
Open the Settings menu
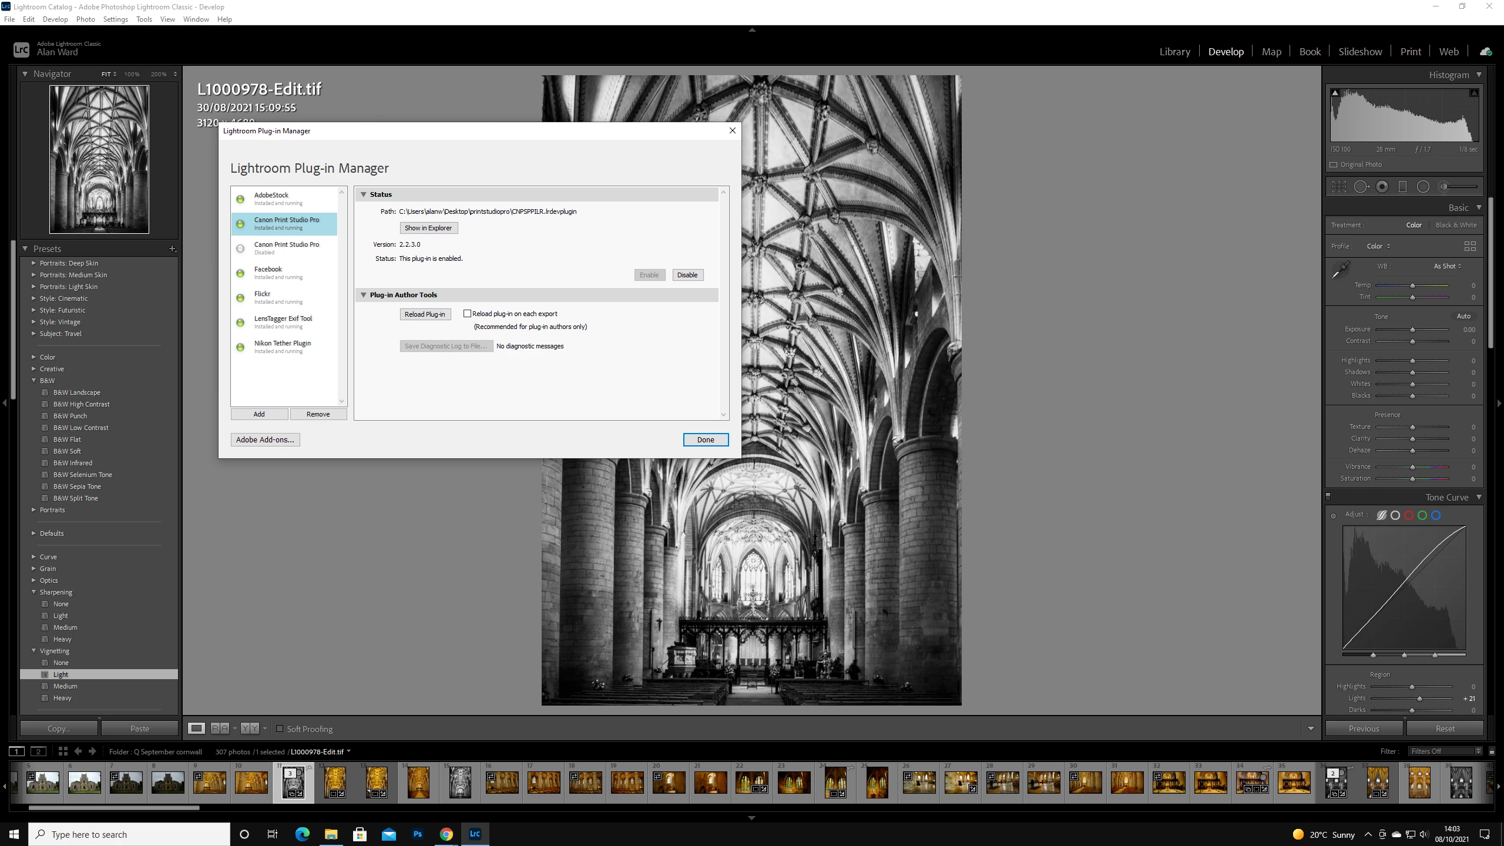tap(115, 19)
